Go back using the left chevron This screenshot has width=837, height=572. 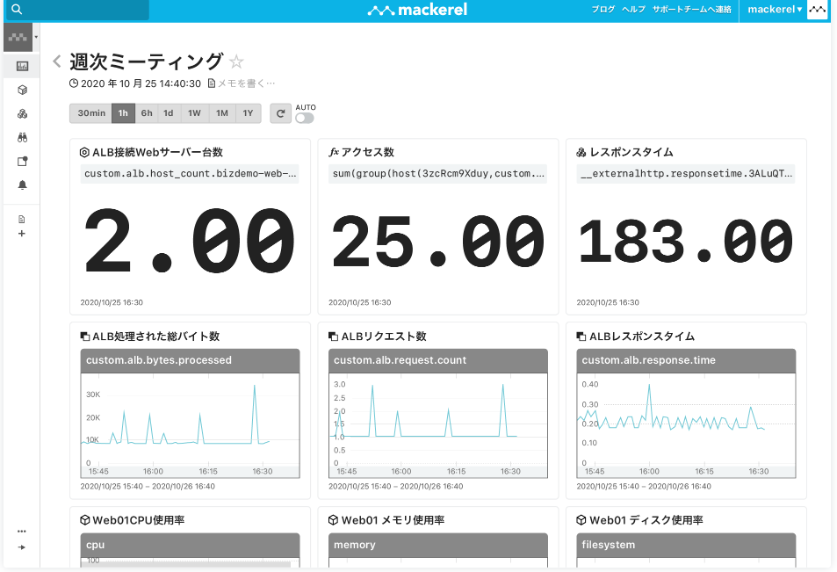pyautogui.click(x=57, y=62)
